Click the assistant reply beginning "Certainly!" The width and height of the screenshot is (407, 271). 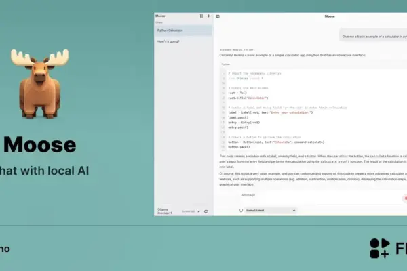[292, 56]
